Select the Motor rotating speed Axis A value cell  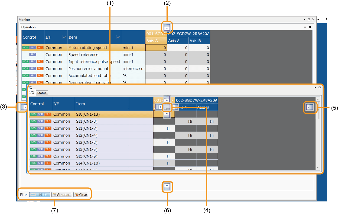point(156,48)
